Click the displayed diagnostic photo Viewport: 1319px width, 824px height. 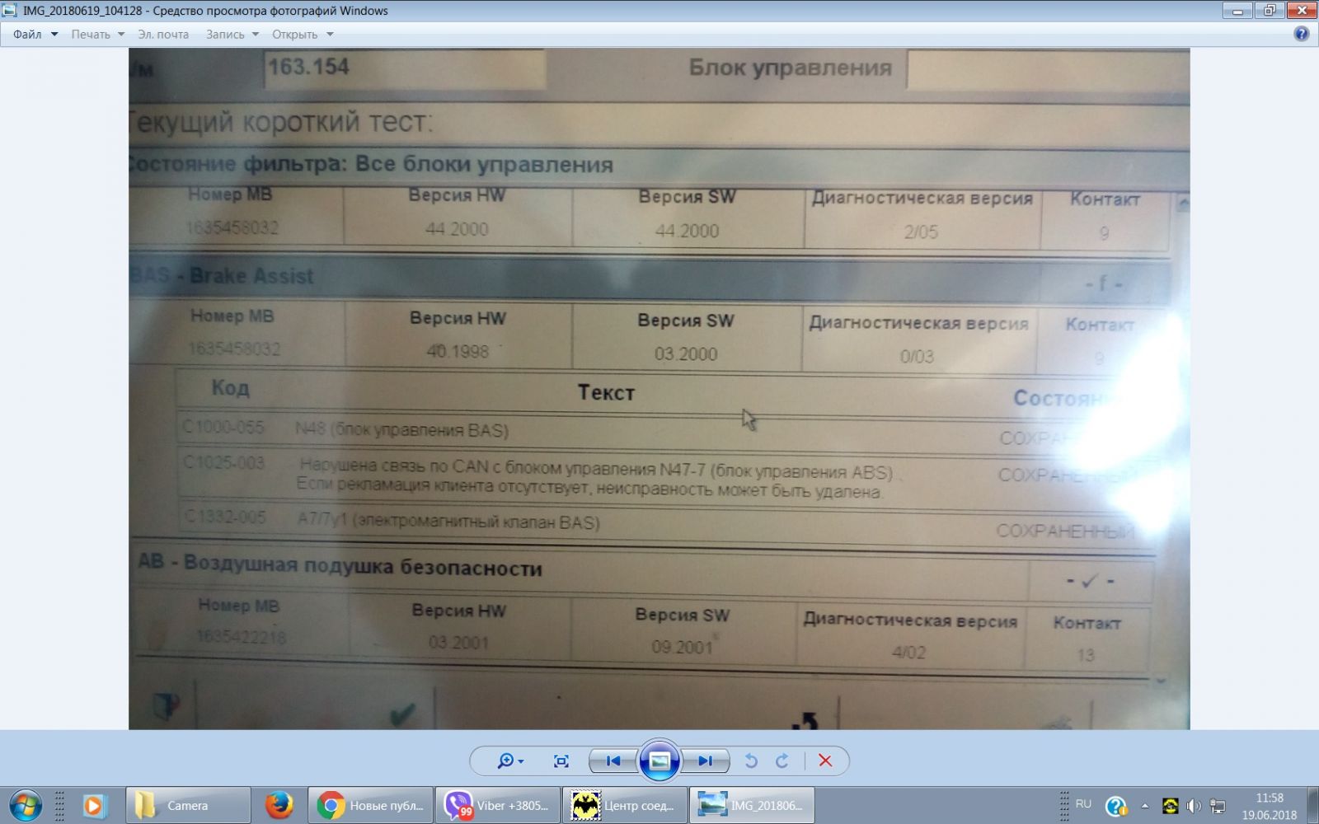pos(659,389)
